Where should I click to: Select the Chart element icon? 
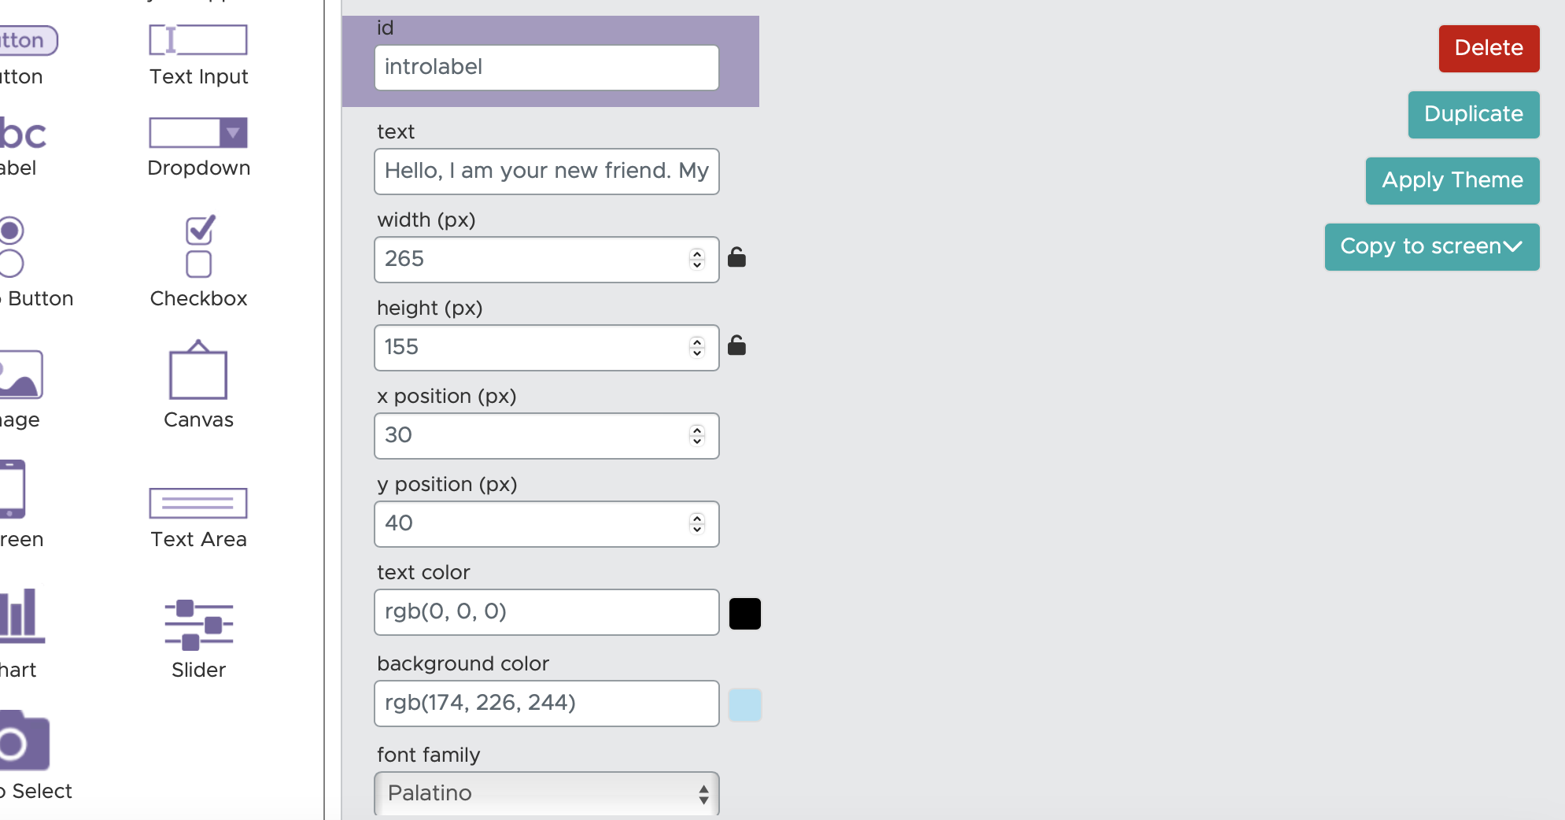[x=20, y=615]
